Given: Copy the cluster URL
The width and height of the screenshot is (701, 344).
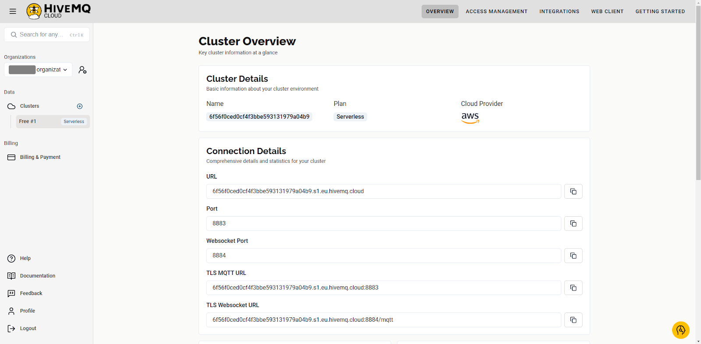Looking at the screenshot, I should (x=573, y=191).
